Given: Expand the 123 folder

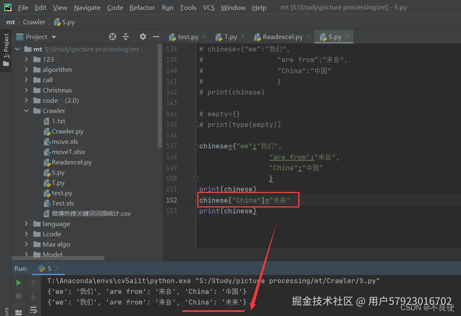Looking at the screenshot, I should tap(26, 60).
